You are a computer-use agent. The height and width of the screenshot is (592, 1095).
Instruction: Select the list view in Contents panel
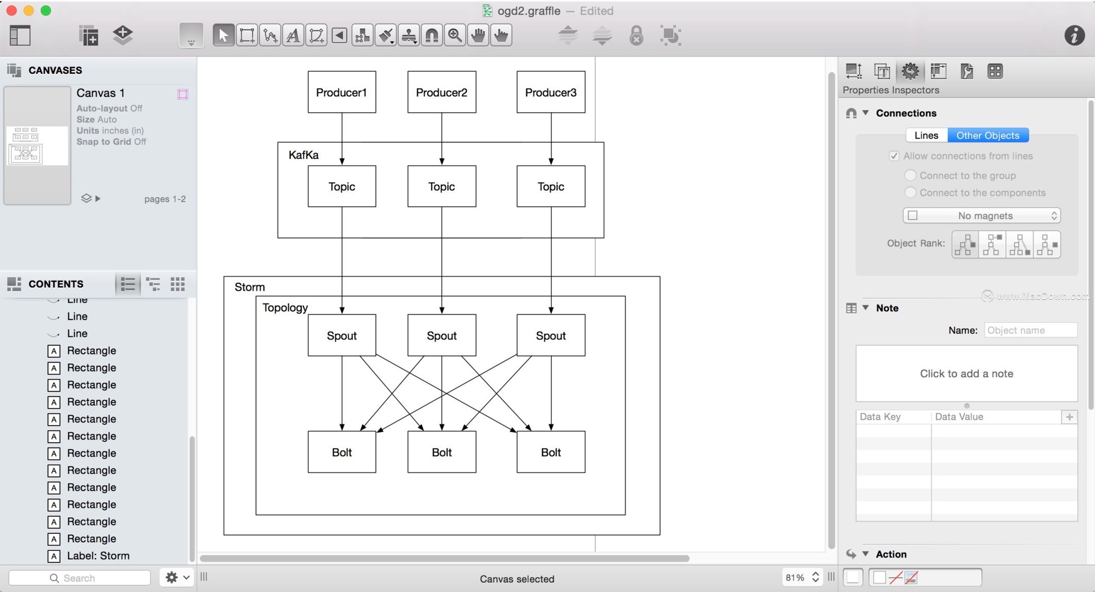(x=128, y=283)
